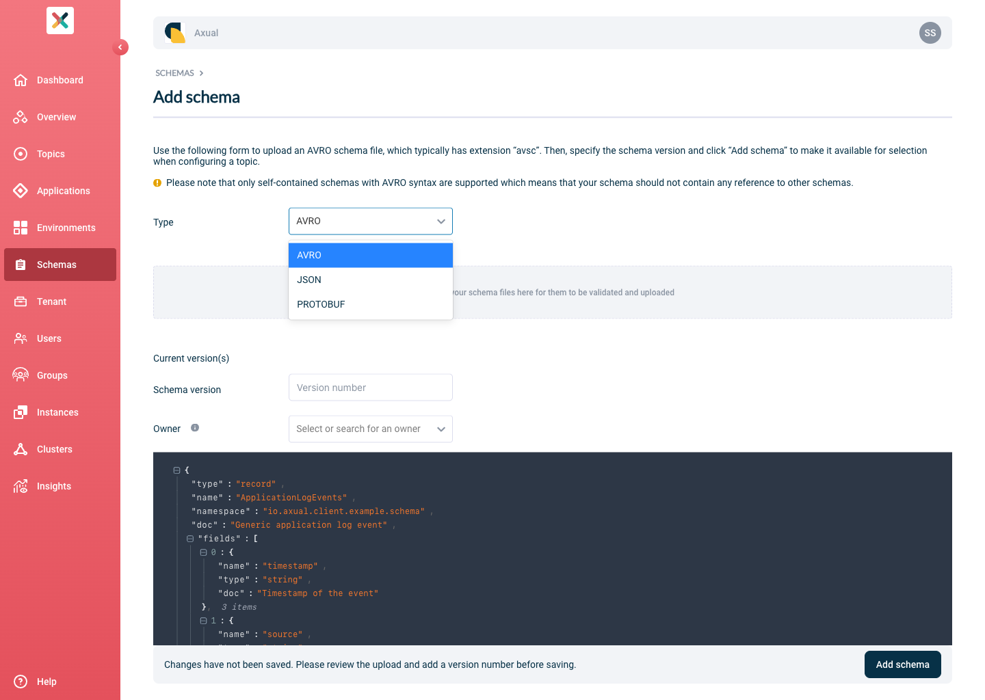Click the "Timestamp of the event" doc value

click(x=317, y=593)
